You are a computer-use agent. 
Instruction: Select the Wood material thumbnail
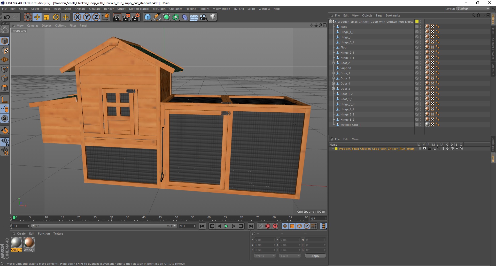[29, 243]
